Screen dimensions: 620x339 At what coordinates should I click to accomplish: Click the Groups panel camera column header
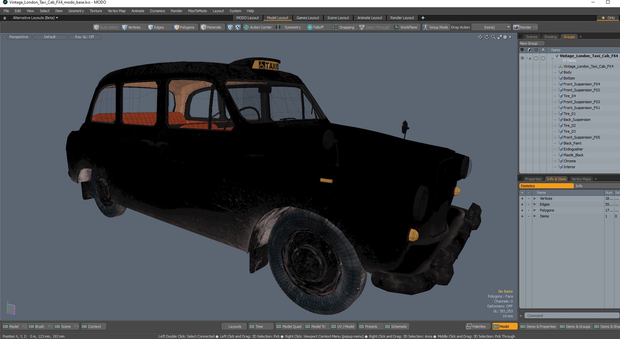pyautogui.click(x=529, y=50)
